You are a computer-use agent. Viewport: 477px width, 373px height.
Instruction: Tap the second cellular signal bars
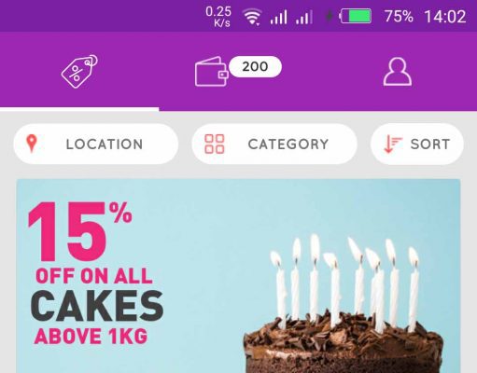point(304,17)
